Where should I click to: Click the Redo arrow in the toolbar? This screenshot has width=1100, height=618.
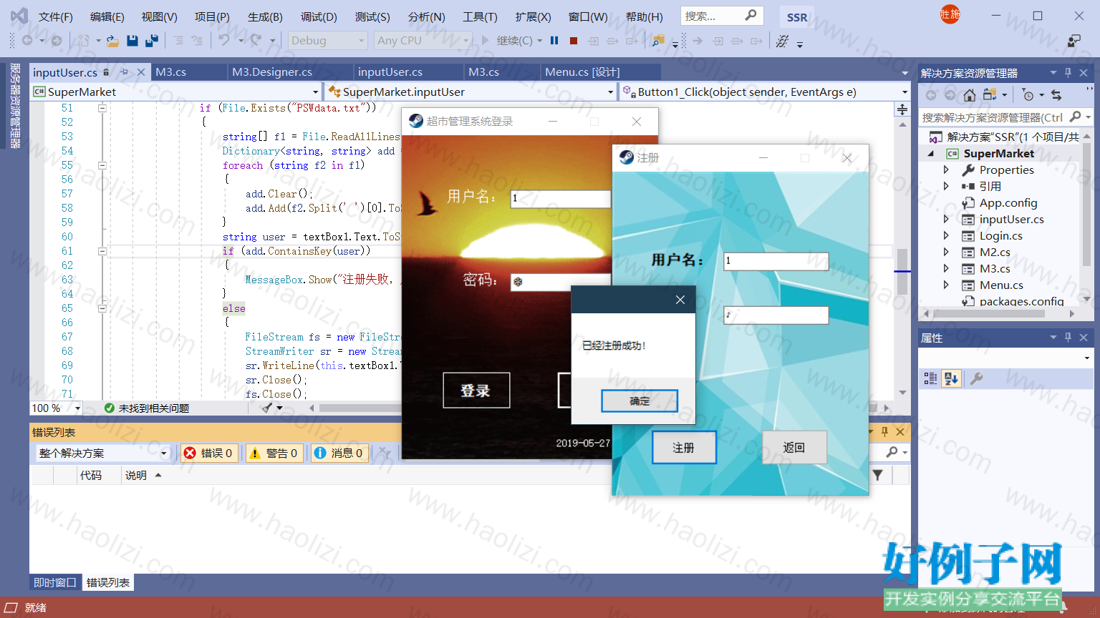coord(256,41)
